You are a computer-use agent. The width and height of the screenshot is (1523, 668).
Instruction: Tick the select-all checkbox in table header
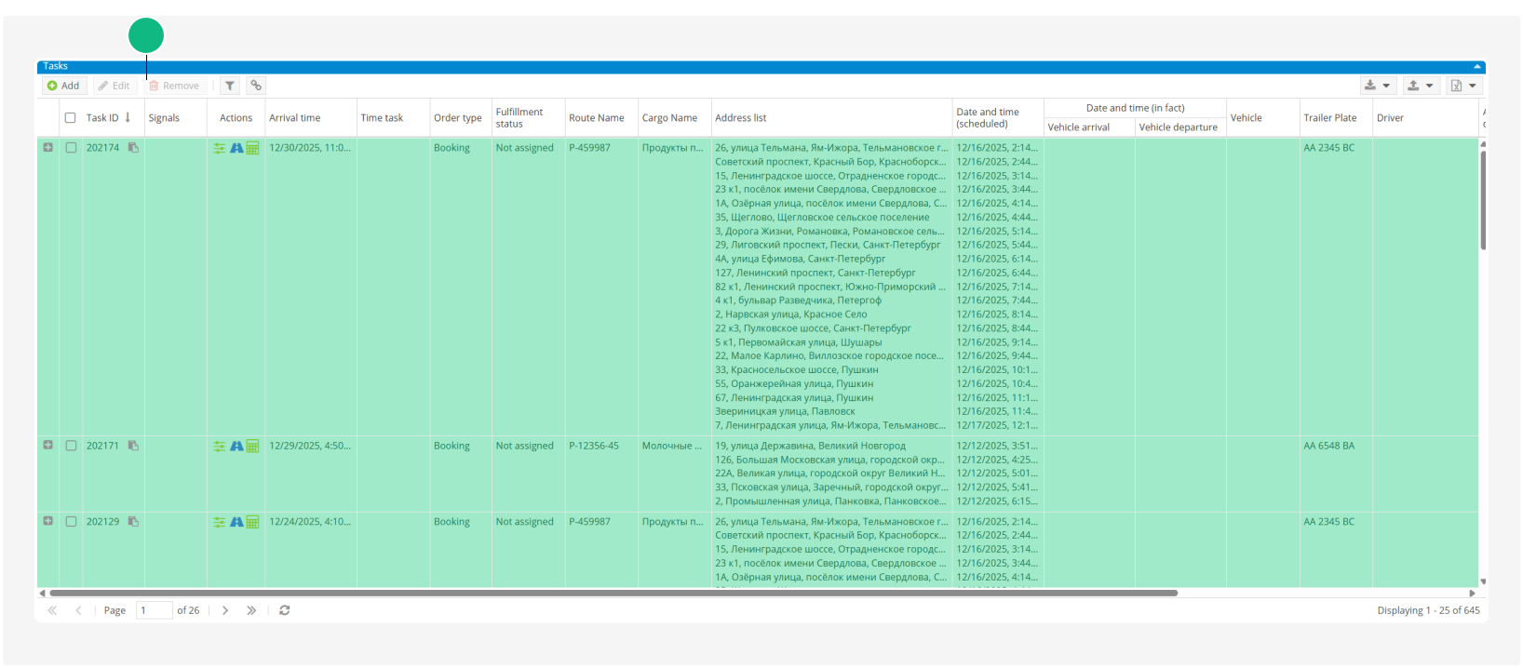tap(70, 118)
